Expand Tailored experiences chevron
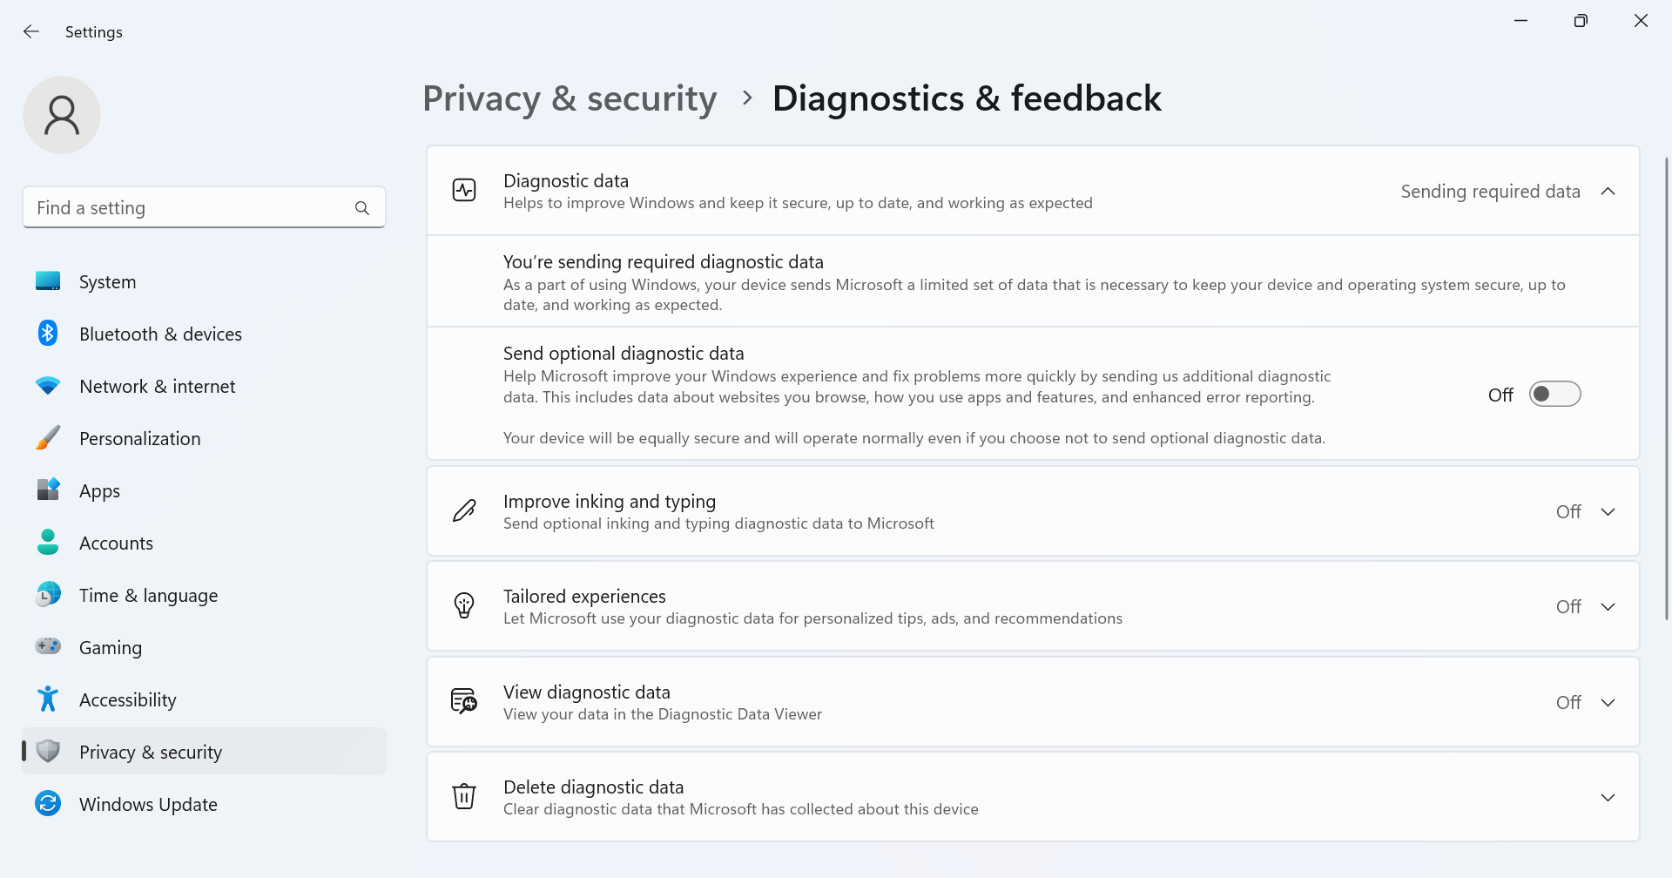This screenshot has height=878, width=1672. coord(1608,606)
